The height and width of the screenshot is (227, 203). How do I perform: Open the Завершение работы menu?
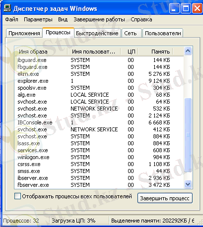[x=99, y=19]
